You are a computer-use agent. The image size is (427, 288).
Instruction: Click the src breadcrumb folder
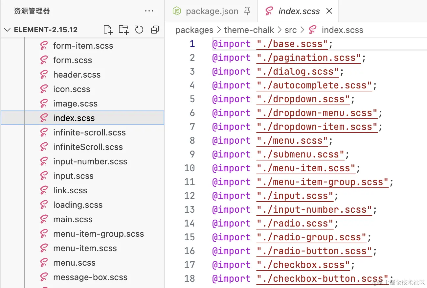click(x=290, y=30)
